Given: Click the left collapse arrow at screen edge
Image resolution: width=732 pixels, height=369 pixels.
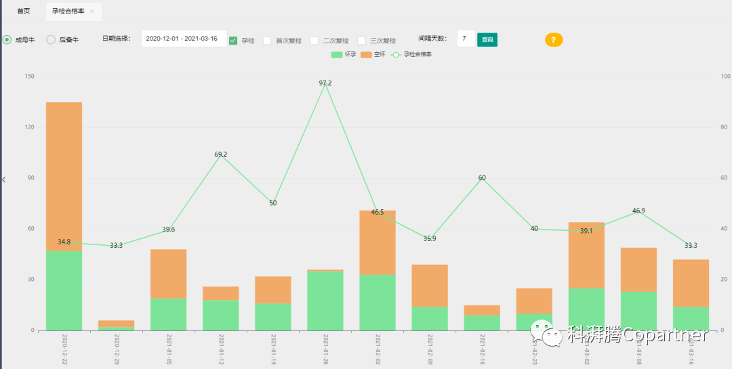Looking at the screenshot, I should 3,179.
